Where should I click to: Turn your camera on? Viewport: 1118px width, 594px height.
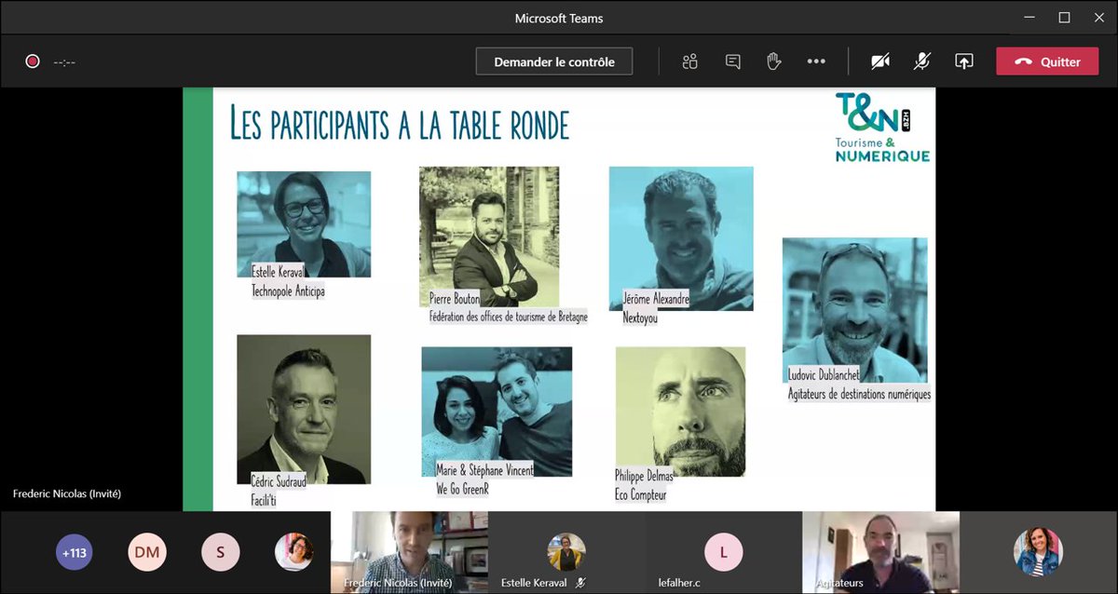[x=879, y=61]
